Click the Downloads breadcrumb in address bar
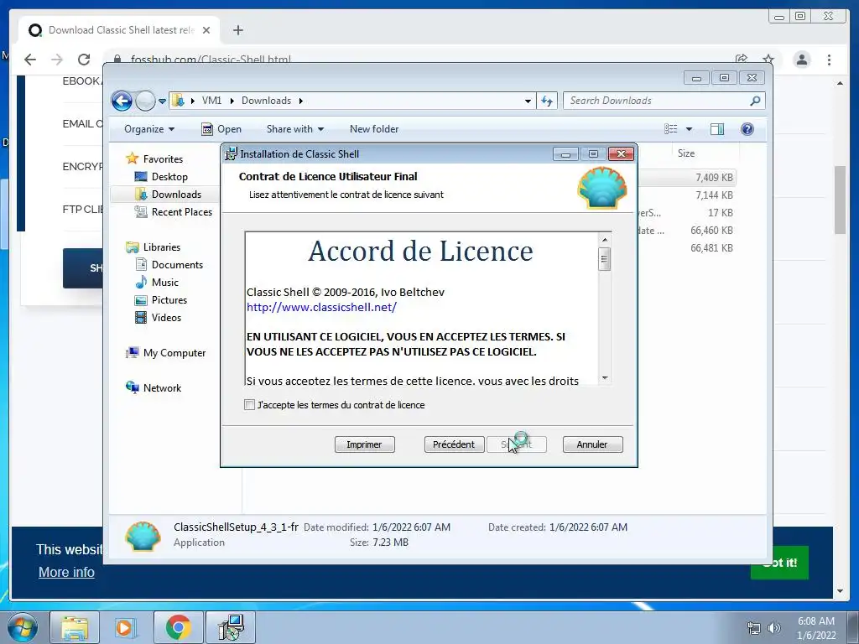Screen dimensions: 859x644 click(266, 101)
